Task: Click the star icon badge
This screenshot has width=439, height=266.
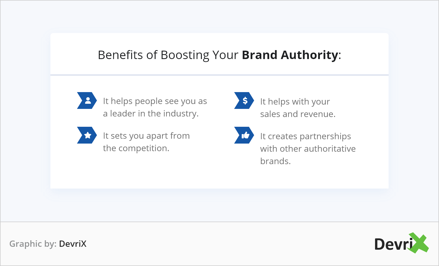Action: [88, 135]
